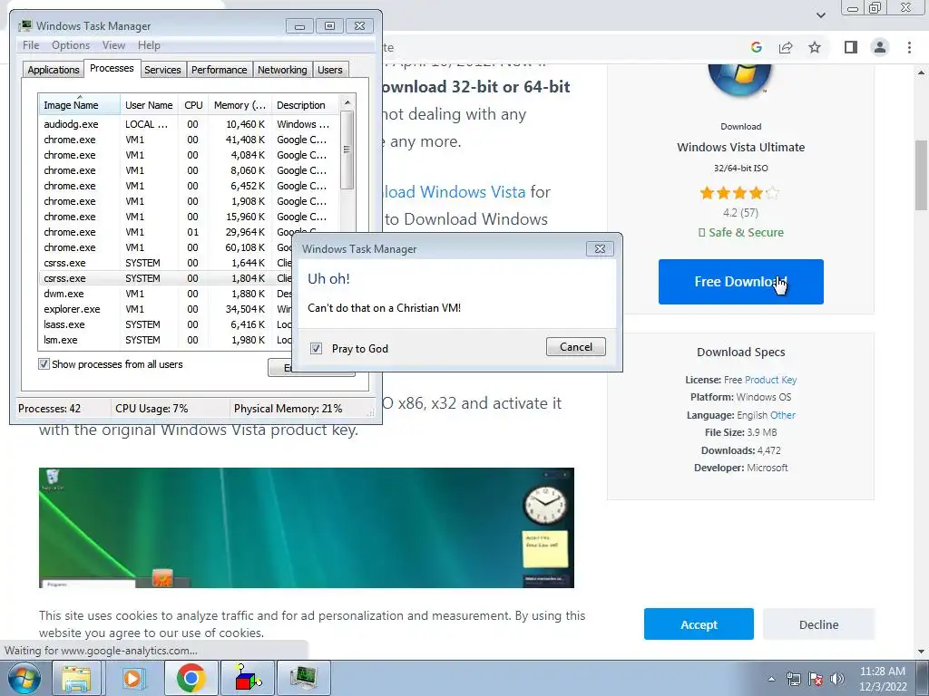Switch to the Performance tab
The height and width of the screenshot is (696, 929).
pyautogui.click(x=219, y=70)
